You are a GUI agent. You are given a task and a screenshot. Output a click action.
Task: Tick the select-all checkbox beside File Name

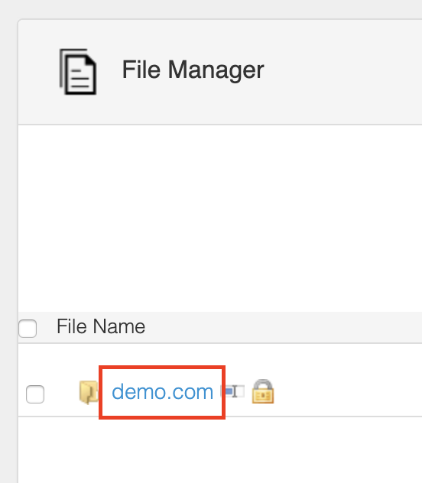(28, 329)
